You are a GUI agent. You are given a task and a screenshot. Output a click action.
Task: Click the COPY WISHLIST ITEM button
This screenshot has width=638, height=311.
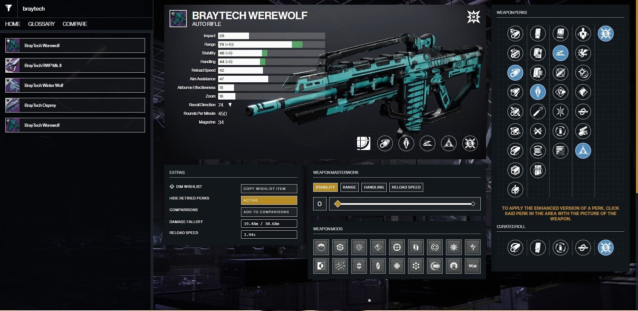click(x=269, y=189)
